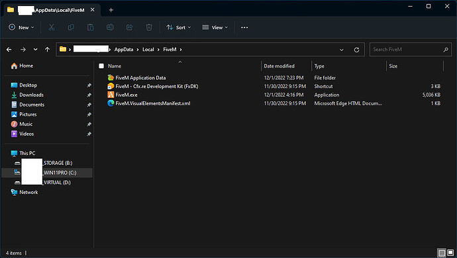This screenshot has width=457, height=258.
Task: Sort by Size column header
Action: [393, 66]
